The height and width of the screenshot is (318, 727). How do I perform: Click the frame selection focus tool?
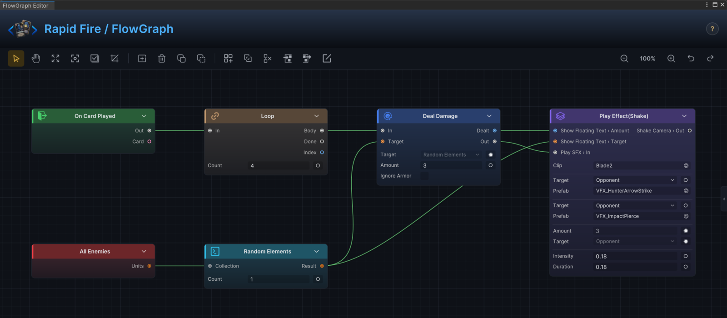[75, 59]
